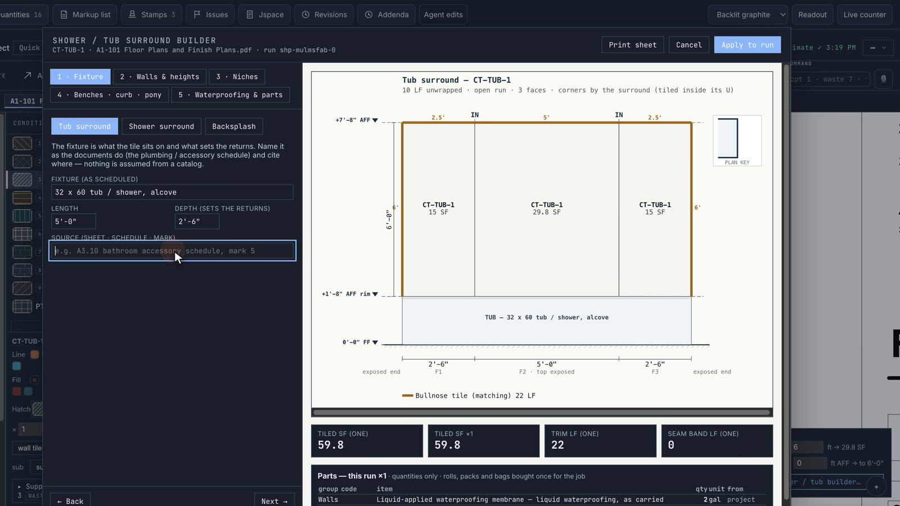Edit the Depth field value 2'-6"
Image resolution: width=900 pixels, height=506 pixels.
(x=197, y=222)
